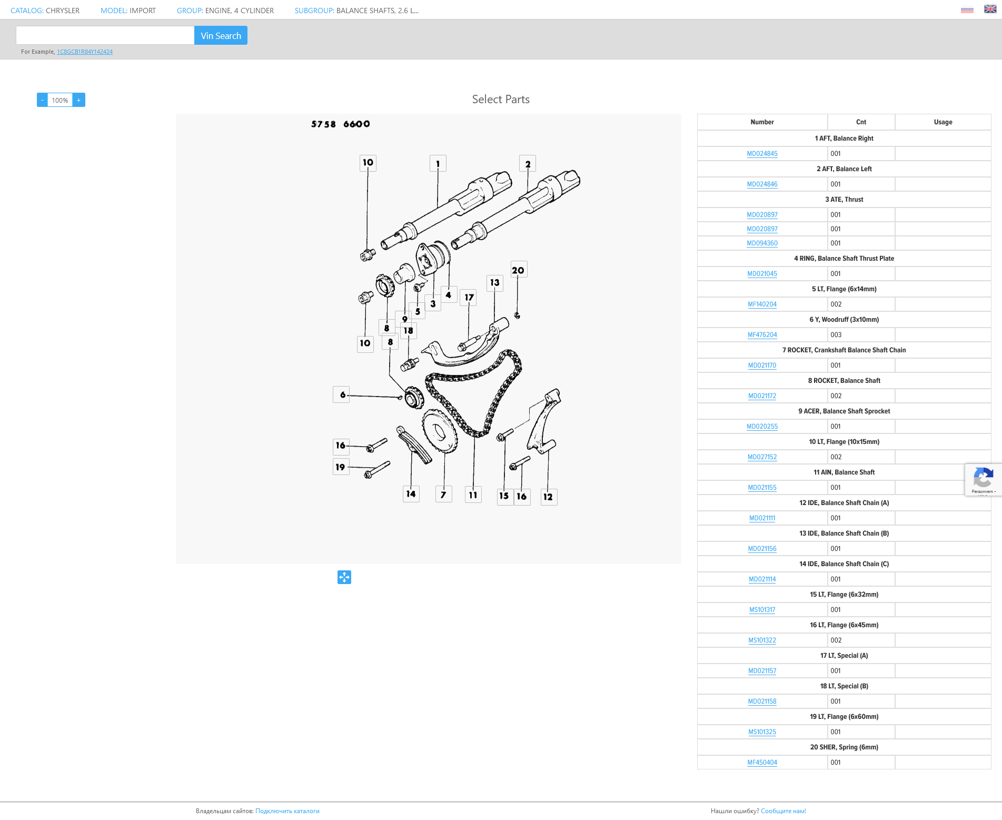Switch to English via UK flag icon
The height and width of the screenshot is (820, 1002).
(990, 9)
